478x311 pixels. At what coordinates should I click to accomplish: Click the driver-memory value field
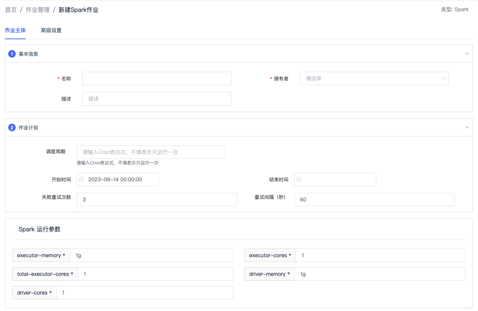tap(380, 274)
